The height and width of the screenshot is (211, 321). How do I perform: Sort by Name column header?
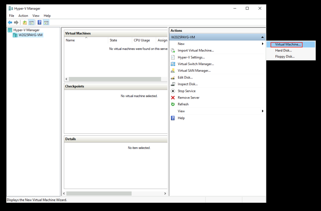click(x=86, y=40)
